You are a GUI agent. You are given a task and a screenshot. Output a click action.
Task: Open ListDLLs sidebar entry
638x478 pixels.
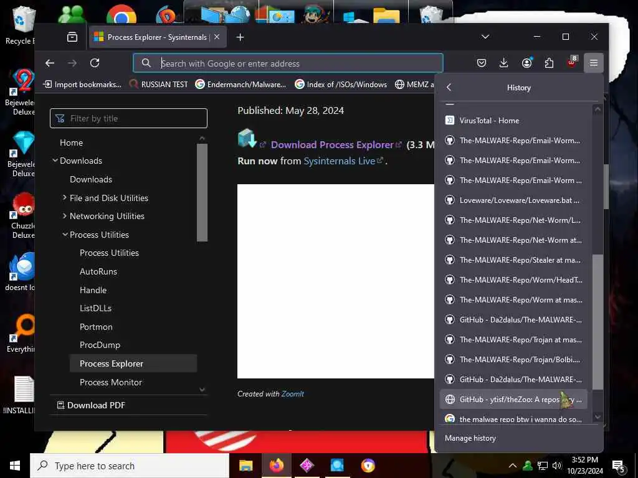tap(95, 308)
